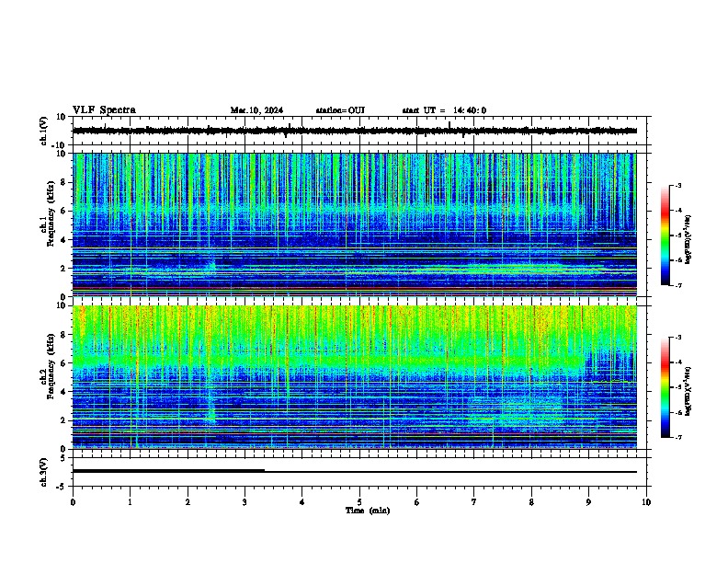Click the ch.1 spectrogram color scale bar
This screenshot has height=563, width=728.
[x=665, y=236]
